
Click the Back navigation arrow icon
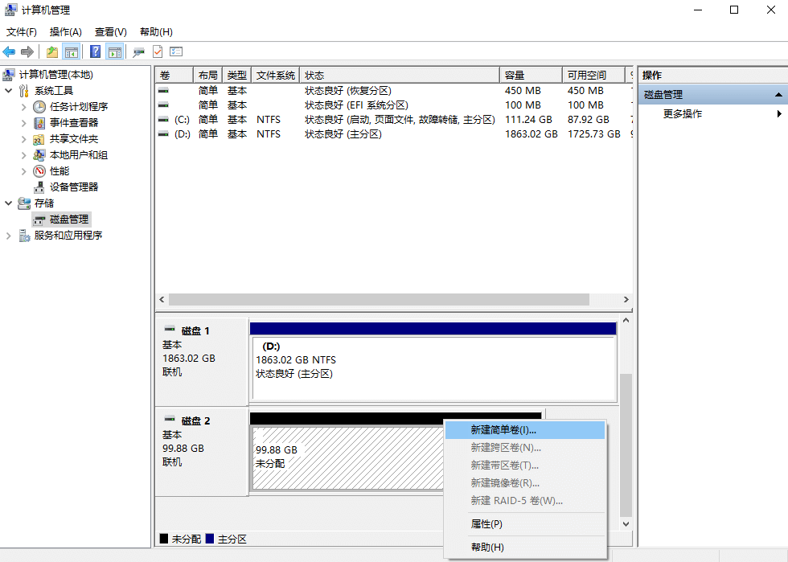9,51
